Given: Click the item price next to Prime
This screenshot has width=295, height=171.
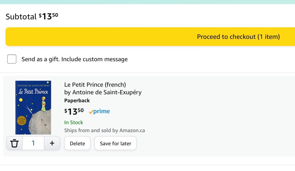Looking at the screenshot, I should 74,111.
